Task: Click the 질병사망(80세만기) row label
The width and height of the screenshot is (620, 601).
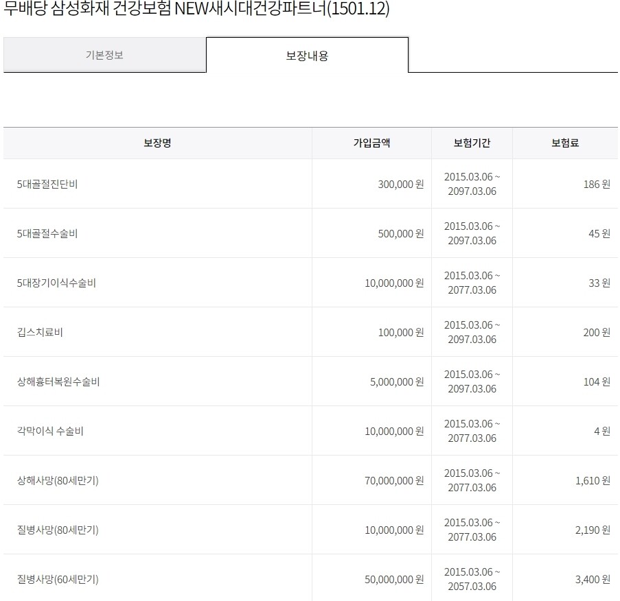Action: coord(58,530)
